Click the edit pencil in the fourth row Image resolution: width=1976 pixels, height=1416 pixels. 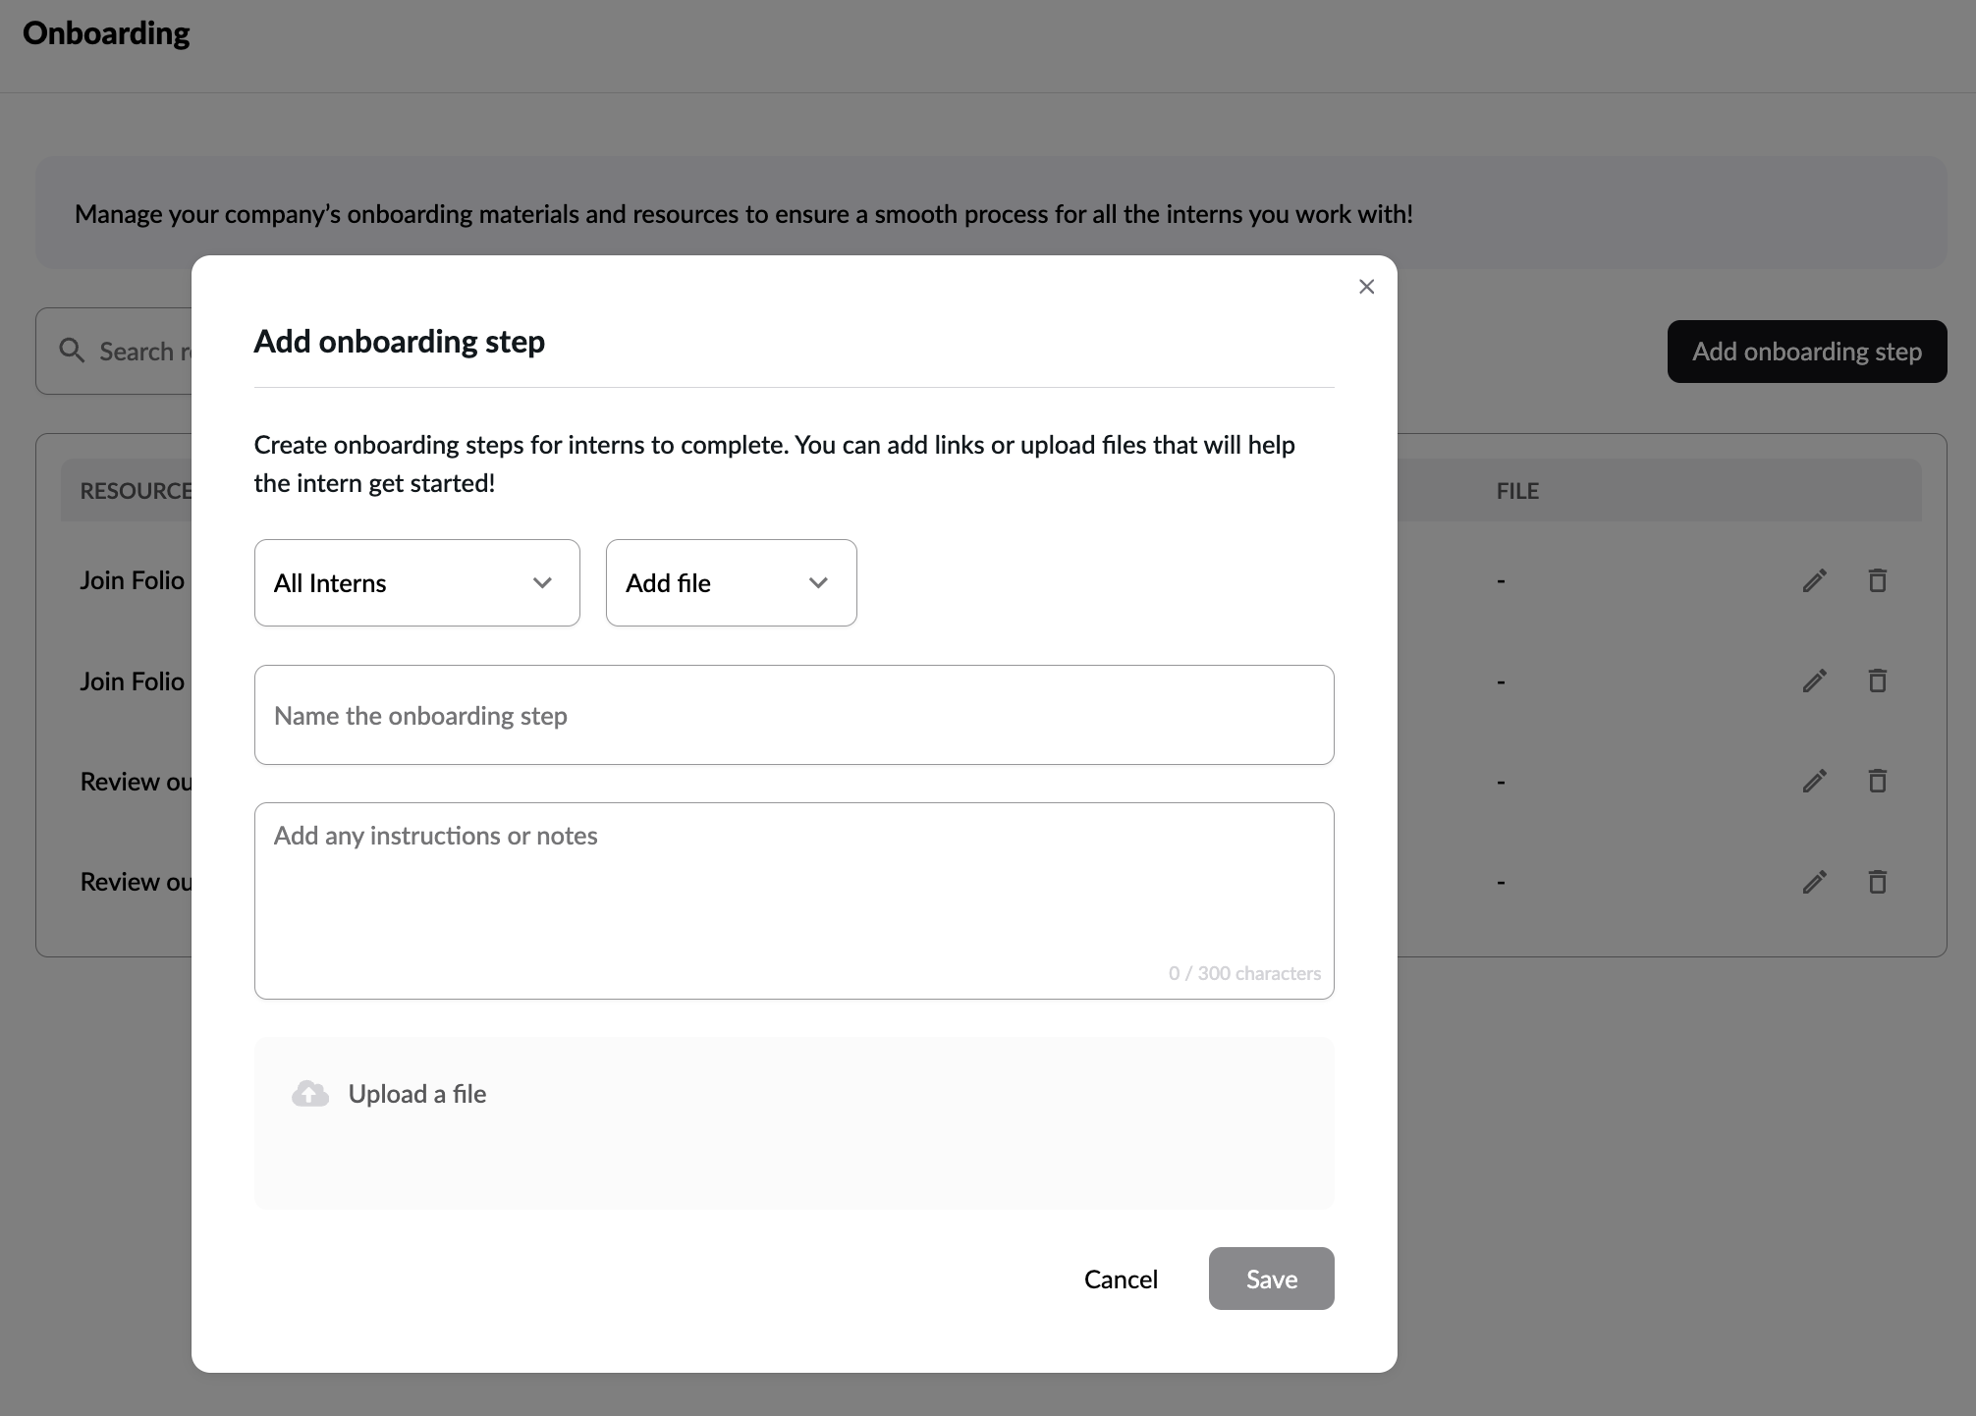(1814, 882)
